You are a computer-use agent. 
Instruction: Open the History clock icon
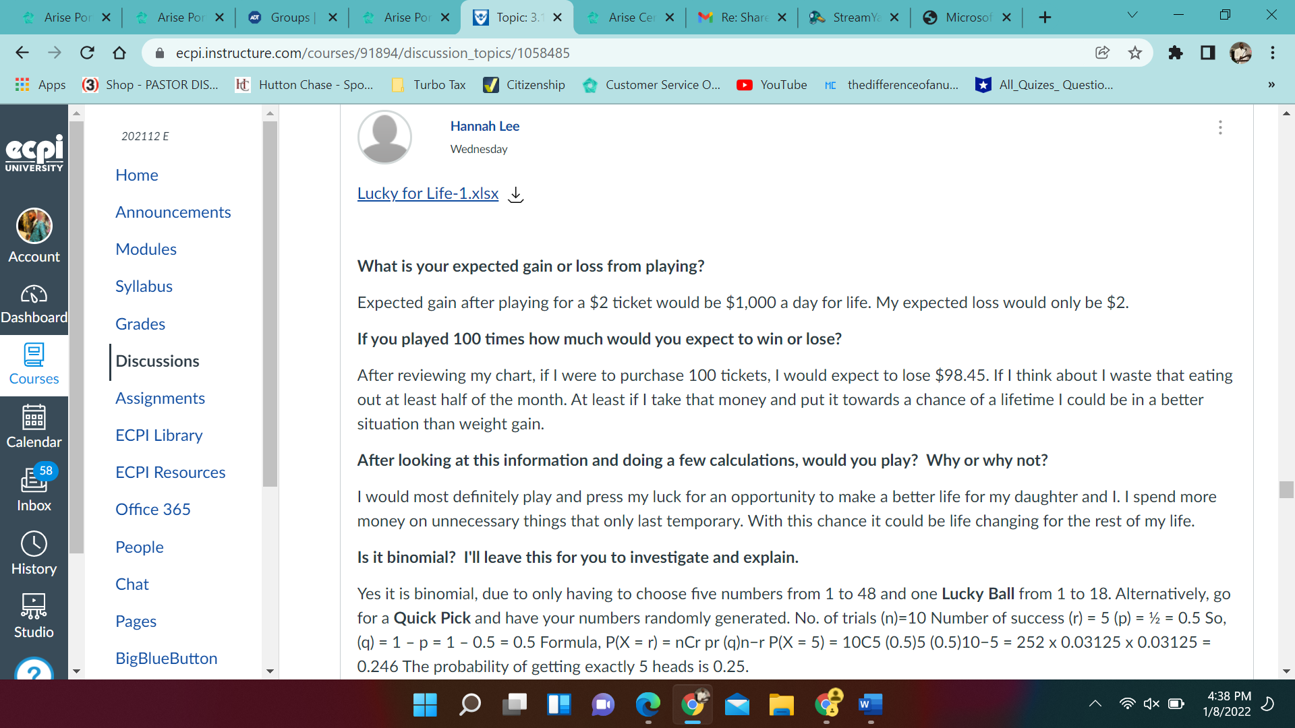click(34, 553)
